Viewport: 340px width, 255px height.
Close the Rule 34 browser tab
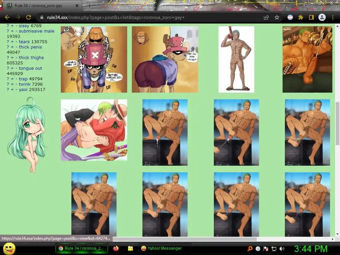click(77, 6)
